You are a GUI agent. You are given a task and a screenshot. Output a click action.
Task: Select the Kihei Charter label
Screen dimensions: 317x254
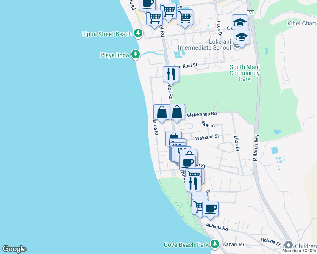pyautogui.click(x=302, y=23)
